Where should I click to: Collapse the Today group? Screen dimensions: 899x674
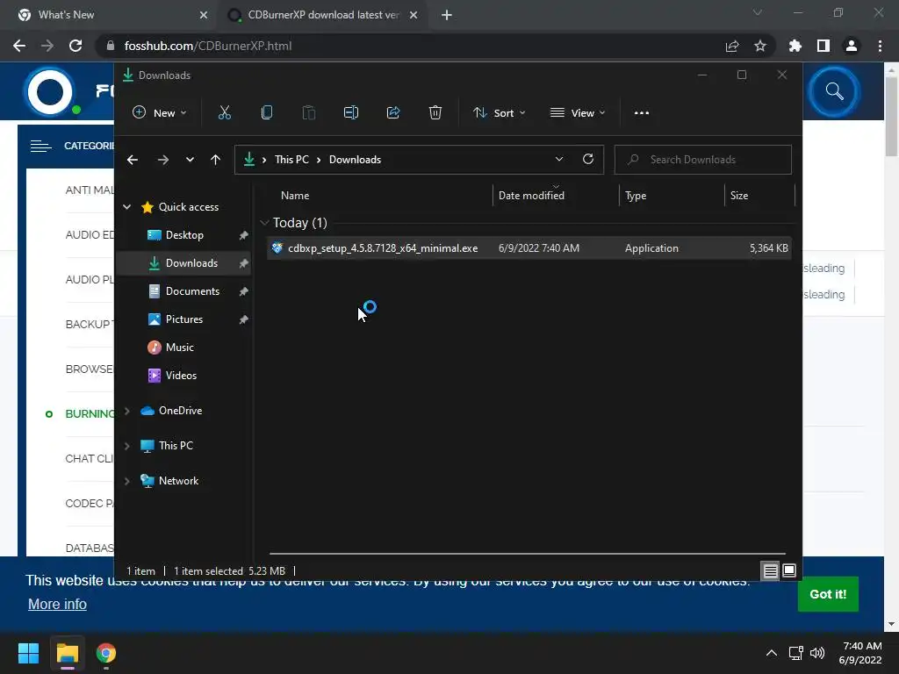coord(264,222)
